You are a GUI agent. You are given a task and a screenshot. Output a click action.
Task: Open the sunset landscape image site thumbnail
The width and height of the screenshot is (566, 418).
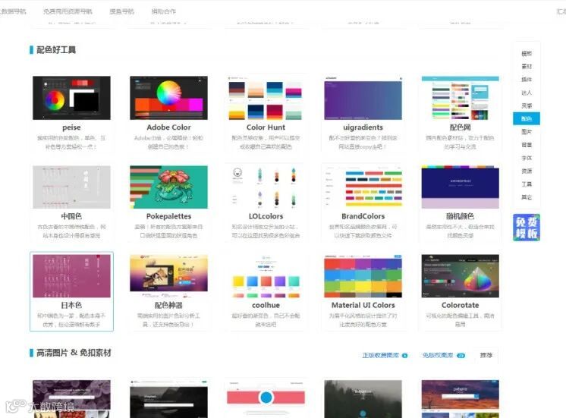pos(461,399)
